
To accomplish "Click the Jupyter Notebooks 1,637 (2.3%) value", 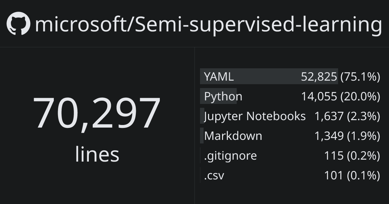I will [x=347, y=116].
